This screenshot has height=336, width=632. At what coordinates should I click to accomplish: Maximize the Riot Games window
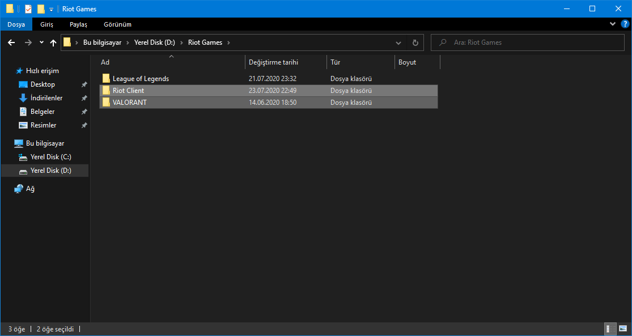pos(592,8)
